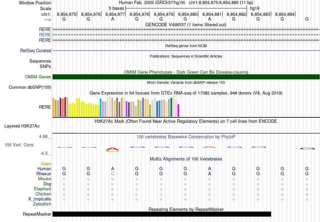Click 'RefSeq genes from NCBI' title
The height and width of the screenshot is (222, 320).
coord(186,46)
